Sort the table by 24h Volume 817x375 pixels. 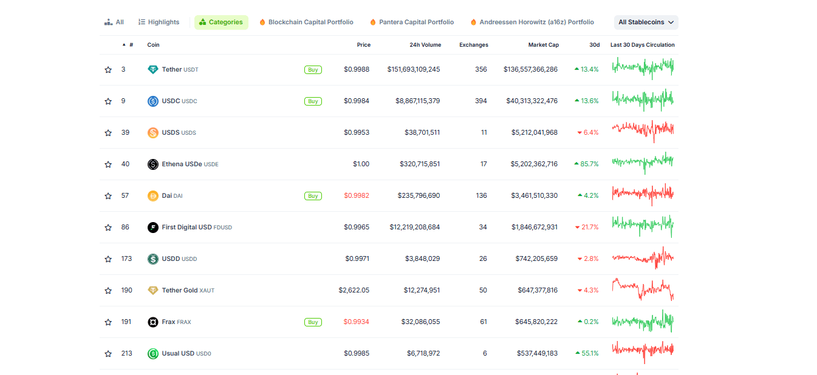coord(425,45)
